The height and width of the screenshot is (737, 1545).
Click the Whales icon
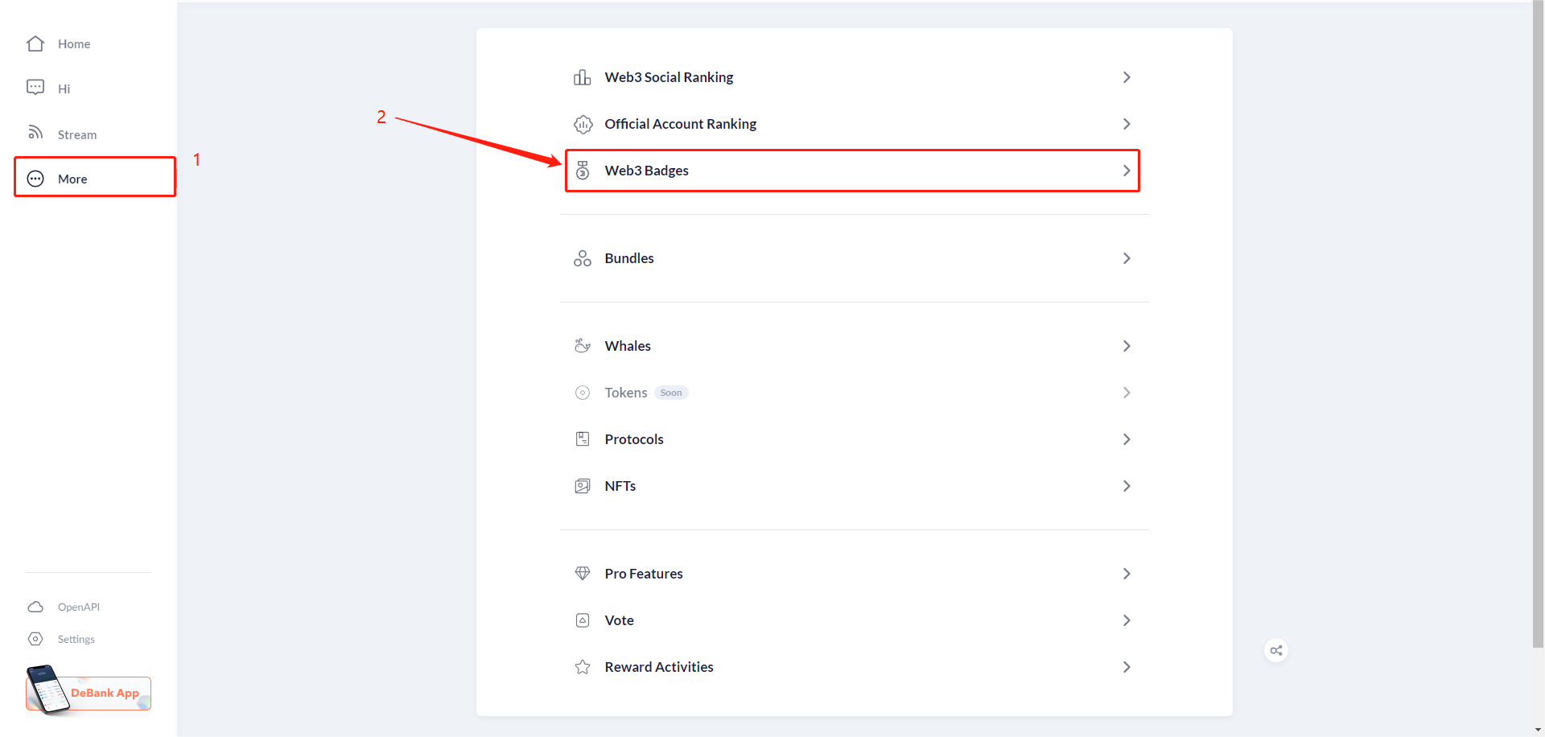pyautogui.click(x=583, y=346)
